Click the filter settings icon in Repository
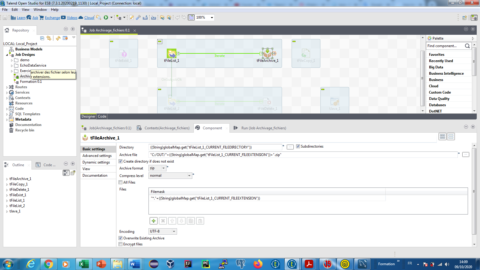The height and width of the screenshot is (270, 480). pyautogui.click(x=65, y=38)
